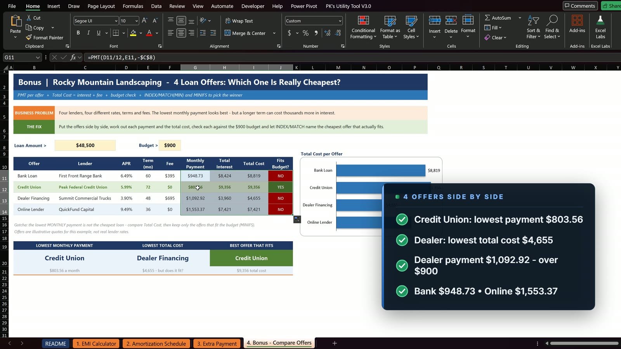Open the font size dropdown
Viewport: 621px width, 349px height.
(136, 21)
